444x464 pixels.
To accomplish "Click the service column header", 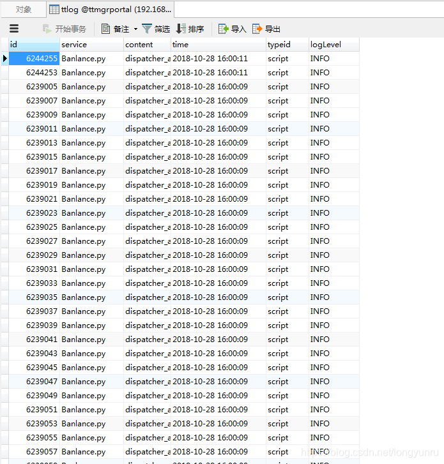I will tap(91, 45).
